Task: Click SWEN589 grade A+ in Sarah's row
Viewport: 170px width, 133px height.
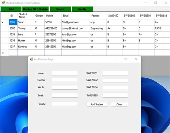Action: [162, 22]
